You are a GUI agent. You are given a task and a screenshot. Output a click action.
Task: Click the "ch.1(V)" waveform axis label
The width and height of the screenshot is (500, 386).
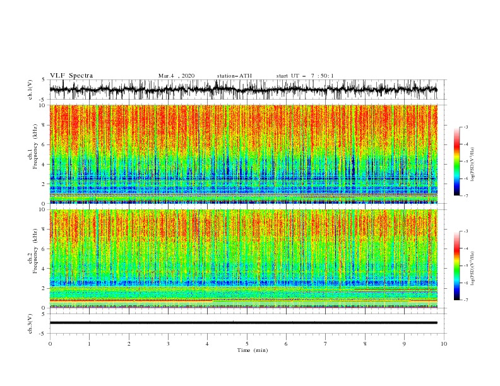pos(30,90)
